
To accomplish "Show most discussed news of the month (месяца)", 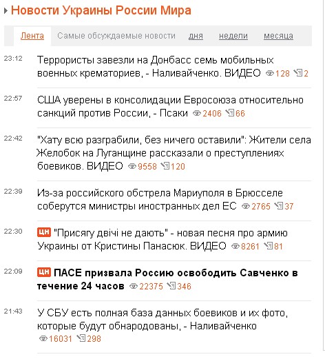I will pyautogui.click(x=278, y=36).
